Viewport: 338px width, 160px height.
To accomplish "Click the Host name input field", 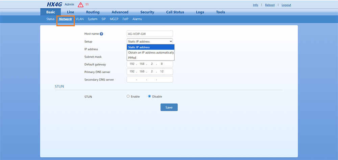I will [x=150, y=34].
